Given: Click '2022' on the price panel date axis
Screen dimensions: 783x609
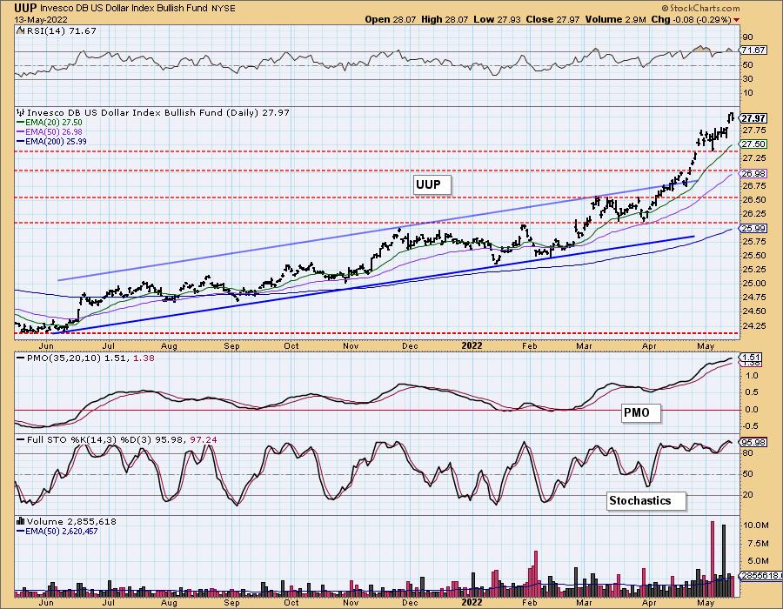Looking at the screenshot, I should (x=472, y=346).
